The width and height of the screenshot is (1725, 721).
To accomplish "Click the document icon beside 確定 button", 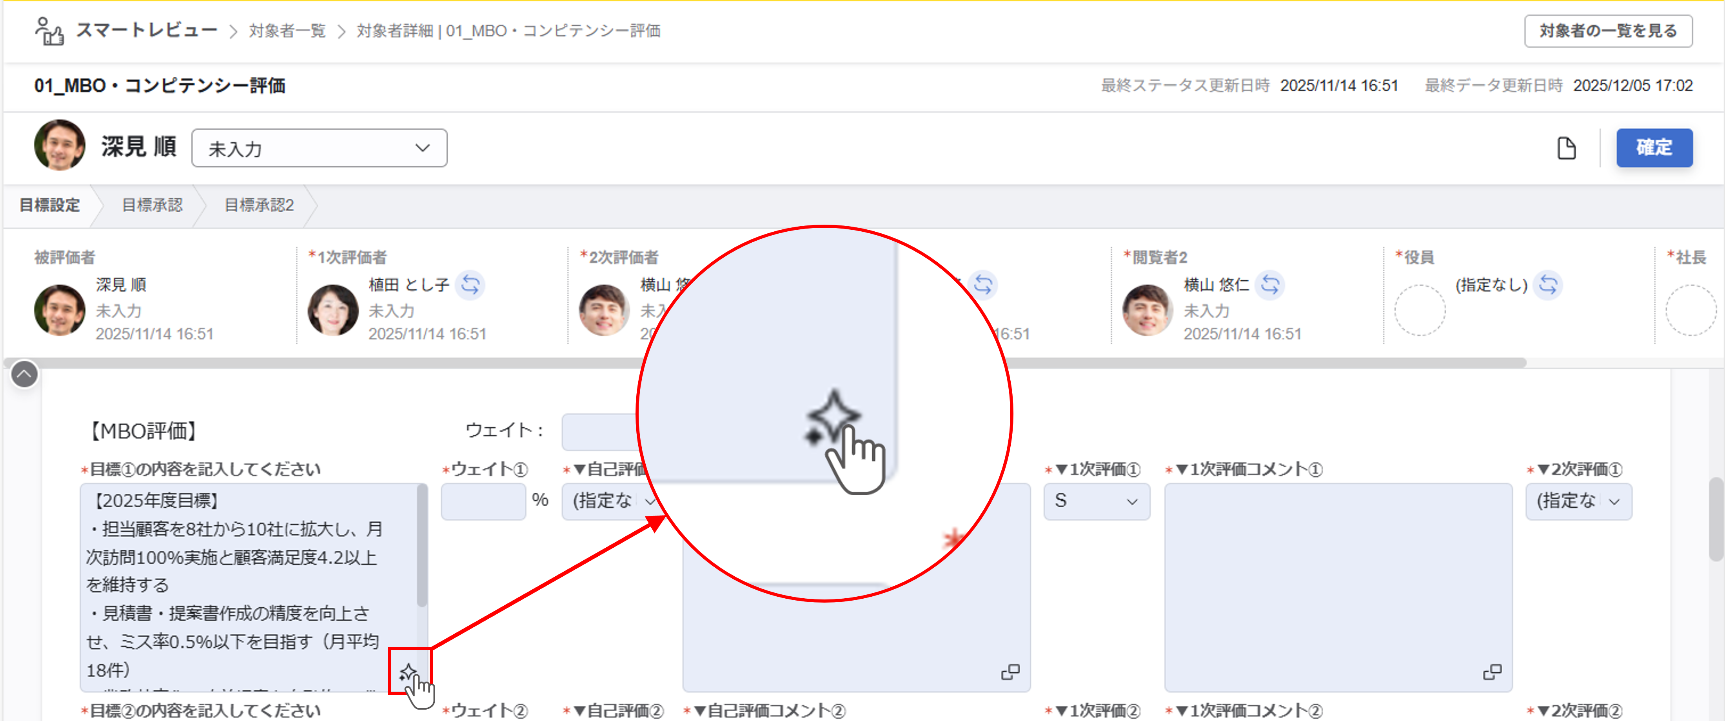I will (x=1566, y=148).
